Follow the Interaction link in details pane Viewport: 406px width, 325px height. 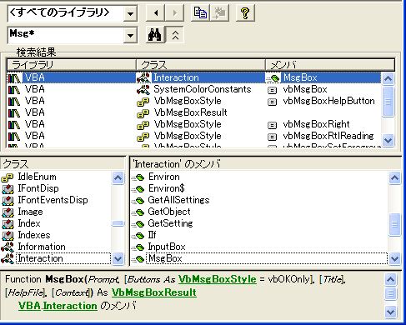click(x=70, y=306)
